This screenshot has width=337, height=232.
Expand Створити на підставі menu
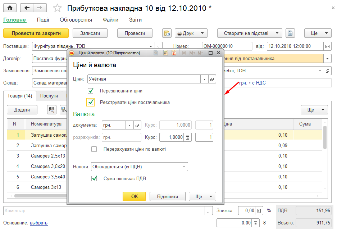pos(250,33)
